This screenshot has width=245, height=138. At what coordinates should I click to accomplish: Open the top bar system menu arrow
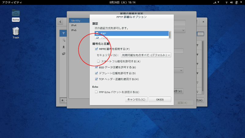(x=241, y=2)
